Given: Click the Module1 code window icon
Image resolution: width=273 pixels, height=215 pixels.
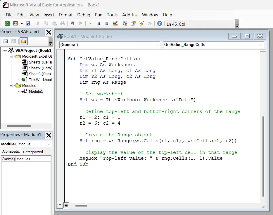Looking at the screenshot, I should tap(60, 36).
